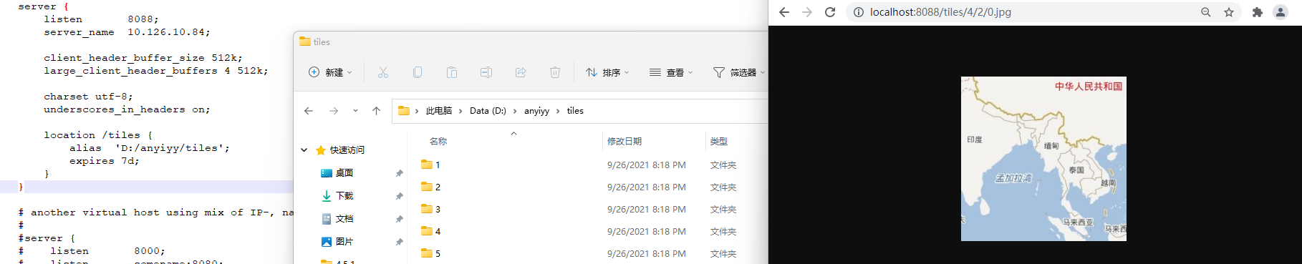1302x264 pixels.
Task: Select folder named 3 in tiles
Action: pyautogui.click(x=431, y=209)
